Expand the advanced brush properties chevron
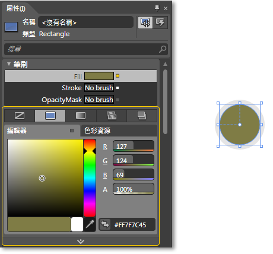 81,241
